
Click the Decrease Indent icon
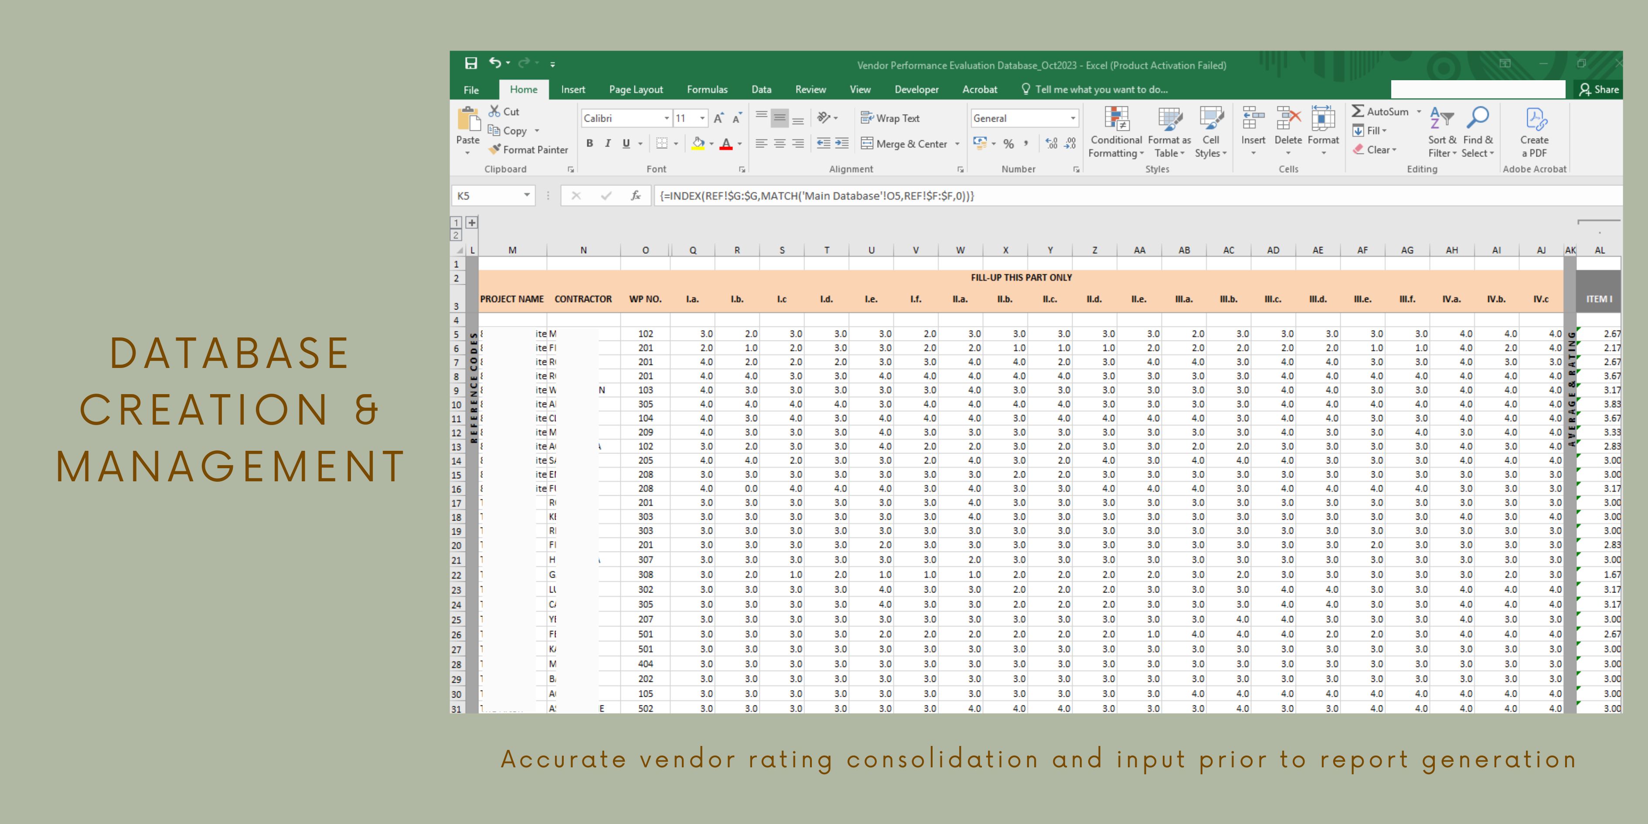pyautogui.click(x=824, y=144)
